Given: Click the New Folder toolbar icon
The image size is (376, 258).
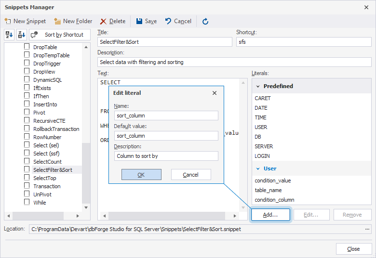Looking at the screenshot, I should tap(58, 21).
